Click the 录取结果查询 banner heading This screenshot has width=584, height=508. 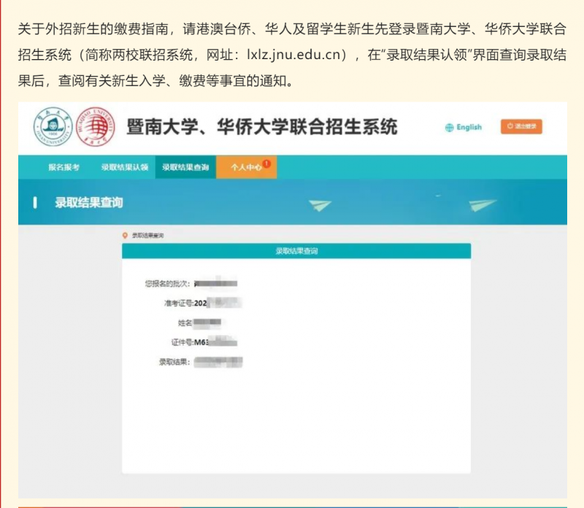click(88, 203)
